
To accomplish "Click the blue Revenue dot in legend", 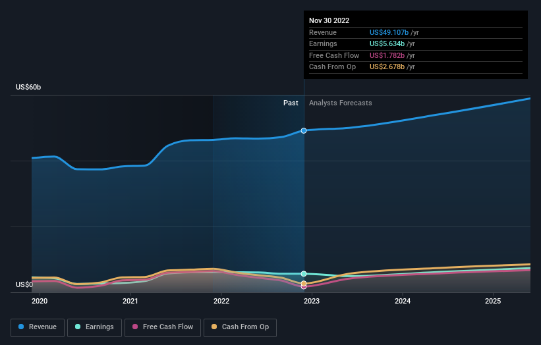I will [22, 327].
